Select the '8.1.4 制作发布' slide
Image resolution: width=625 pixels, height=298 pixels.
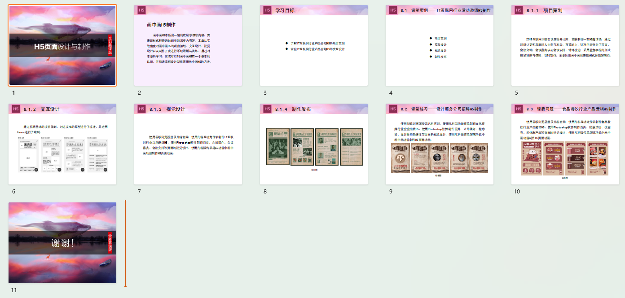click(x=313, y=144)
